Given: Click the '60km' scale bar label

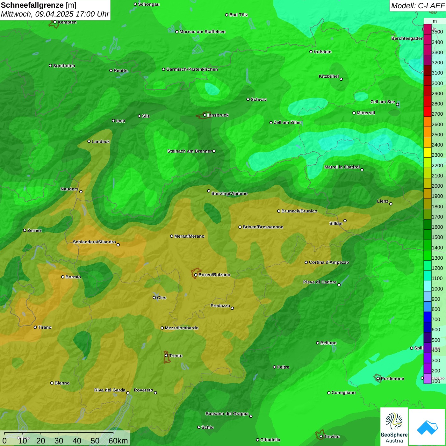Looking at the screenshot, I should pyautogui.click(x=118, y=441).
